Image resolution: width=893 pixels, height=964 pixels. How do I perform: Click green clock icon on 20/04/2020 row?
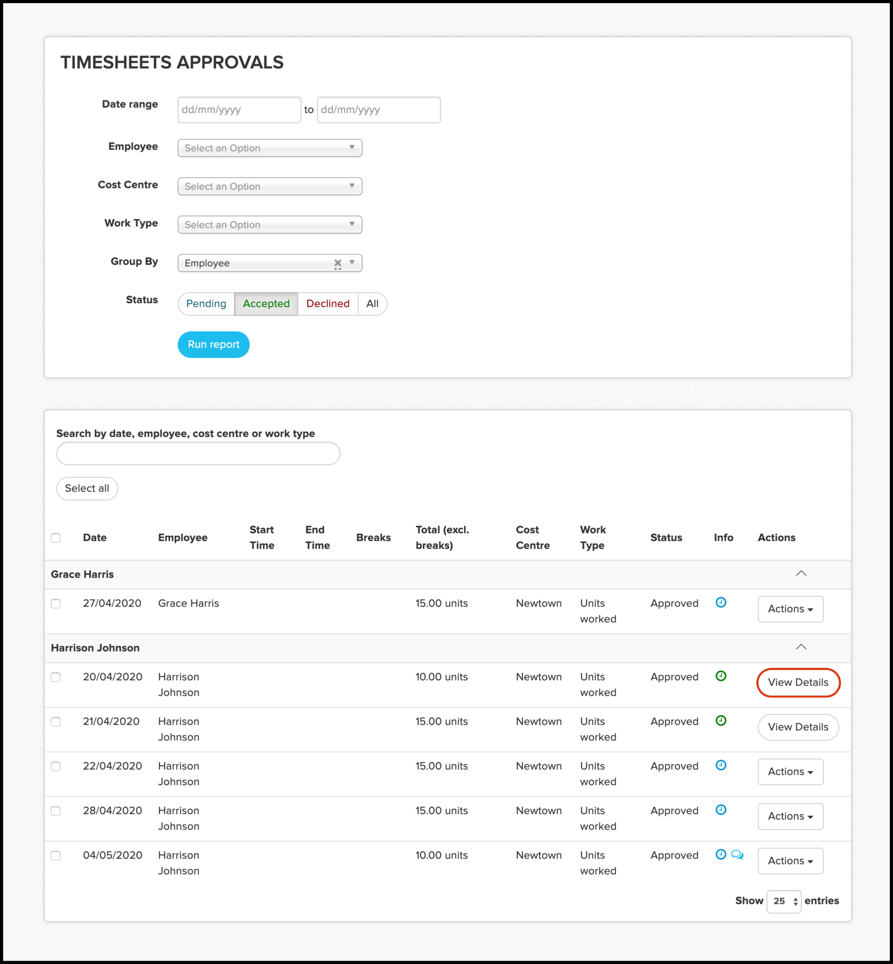720,676
